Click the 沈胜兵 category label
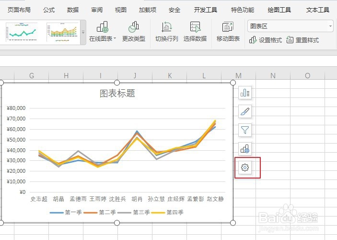 117,199
